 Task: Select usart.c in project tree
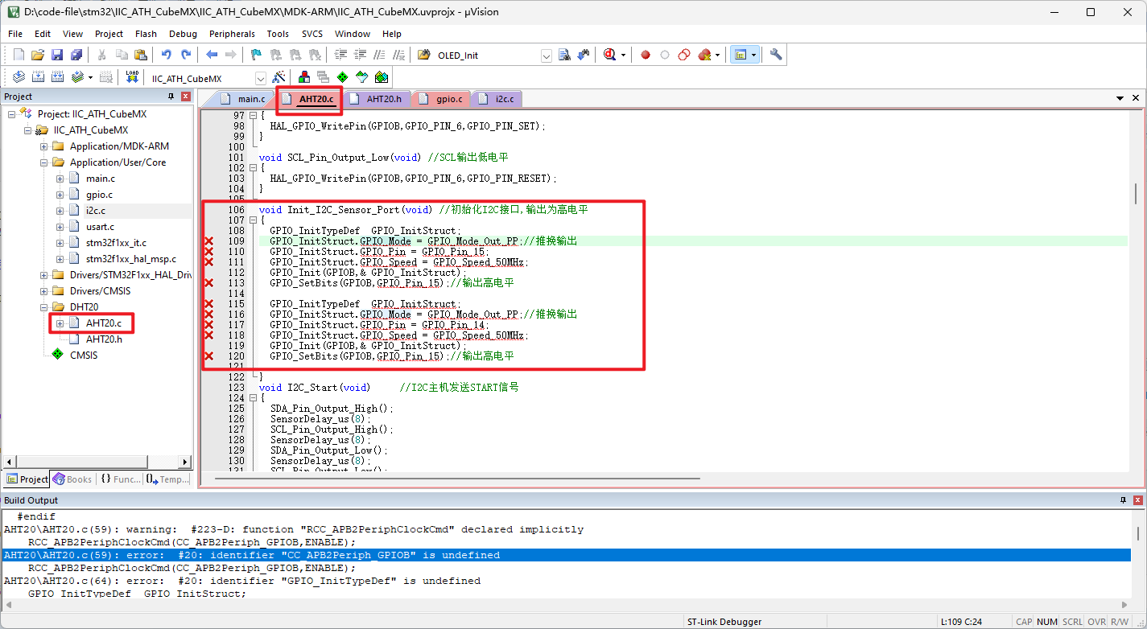[100, 227]
